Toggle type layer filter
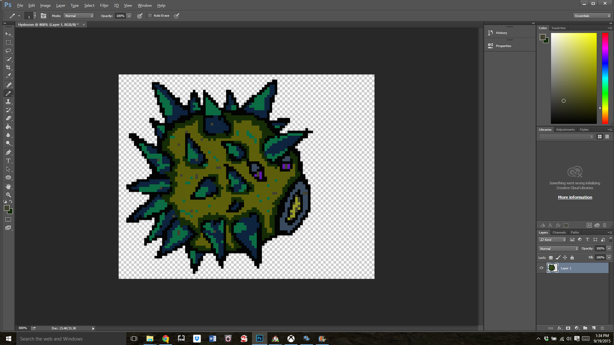 pos(587,240)
